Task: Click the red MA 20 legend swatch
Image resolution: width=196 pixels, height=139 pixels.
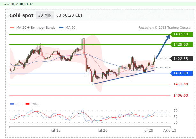Action: [x=12, y=28]
